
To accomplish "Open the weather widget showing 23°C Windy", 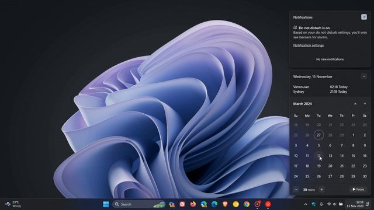I will pos(13,204).
